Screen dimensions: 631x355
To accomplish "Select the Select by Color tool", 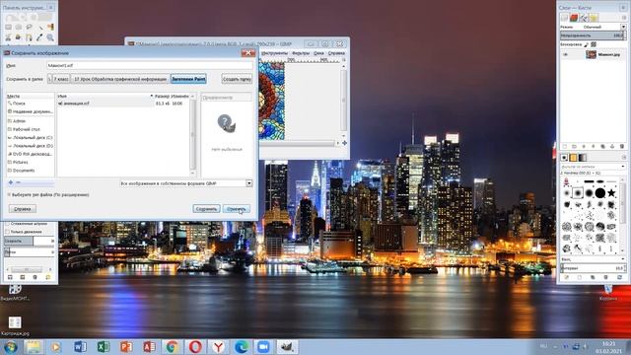I will point(50,27).
